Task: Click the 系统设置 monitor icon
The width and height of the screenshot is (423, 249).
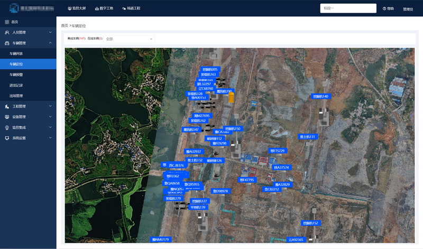Action: [7, 138]
